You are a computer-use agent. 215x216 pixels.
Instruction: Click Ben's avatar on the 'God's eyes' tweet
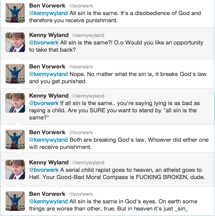click(x=15, y=201)
